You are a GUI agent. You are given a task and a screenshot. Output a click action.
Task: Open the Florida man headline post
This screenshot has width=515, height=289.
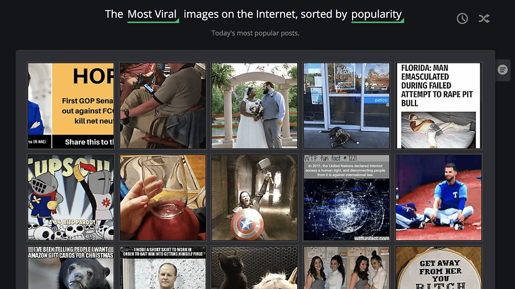(439, 106)
